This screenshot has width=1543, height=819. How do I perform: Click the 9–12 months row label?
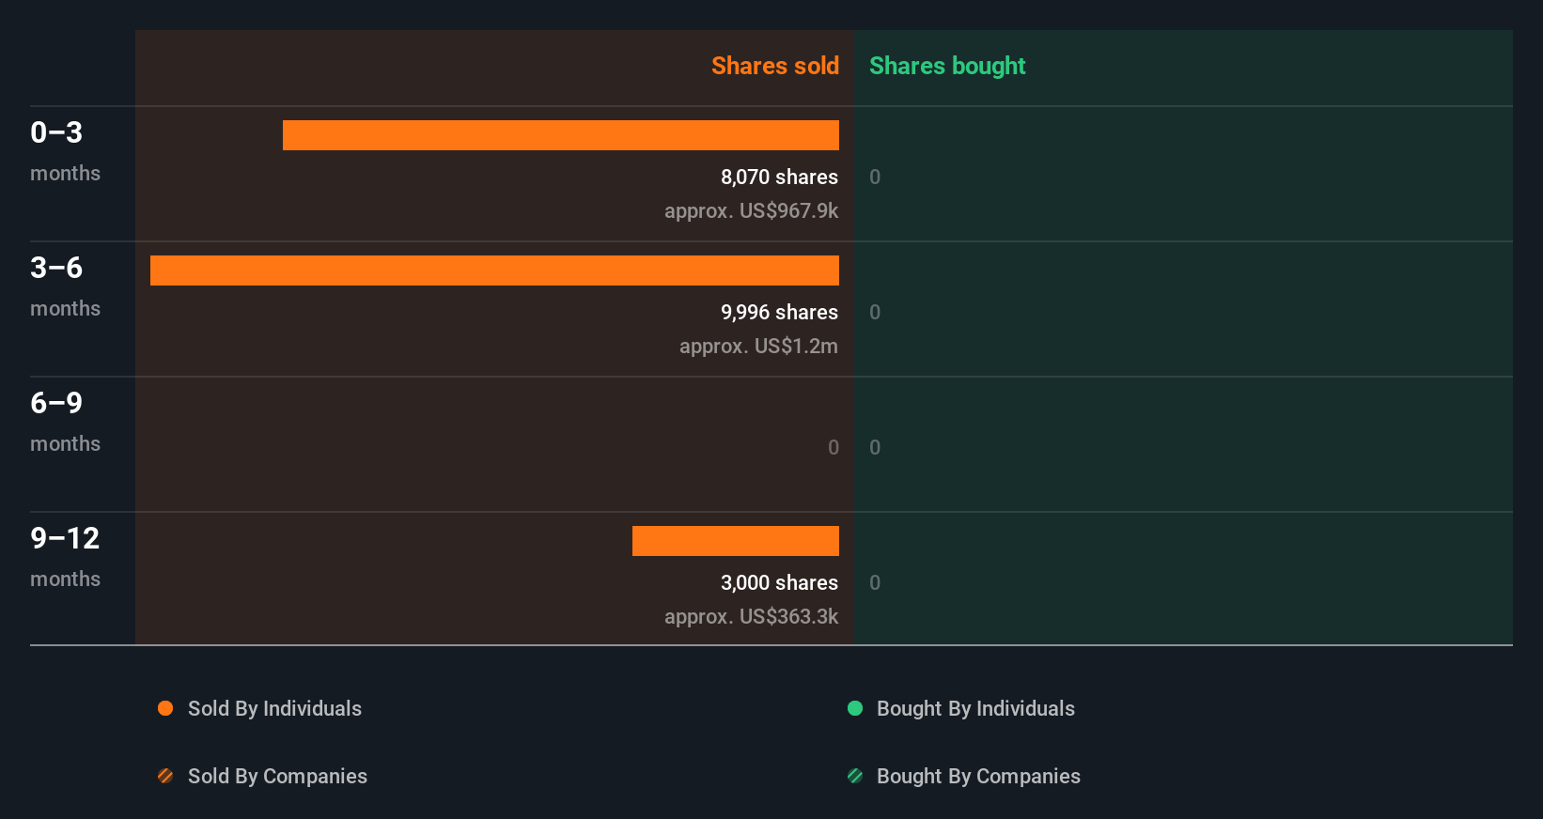coord(64,556)
